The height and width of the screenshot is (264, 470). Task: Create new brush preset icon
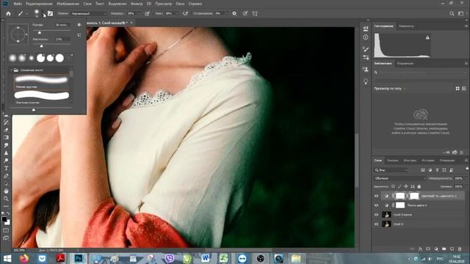point(79,35)
